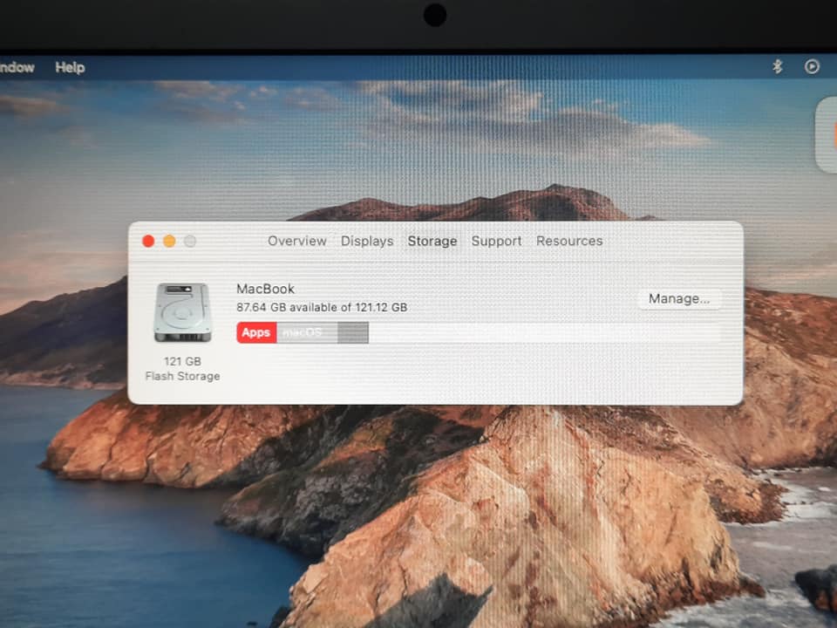Image resolution: width=837 pixels, height=628 pixels.
Task: Click the MacBook flash drive icon
Action: click(182, 312)
